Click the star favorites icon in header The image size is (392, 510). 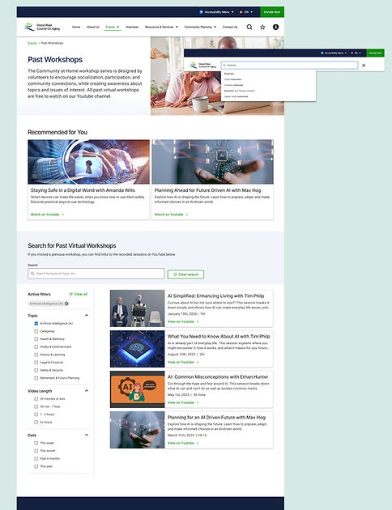coord(262,27)
